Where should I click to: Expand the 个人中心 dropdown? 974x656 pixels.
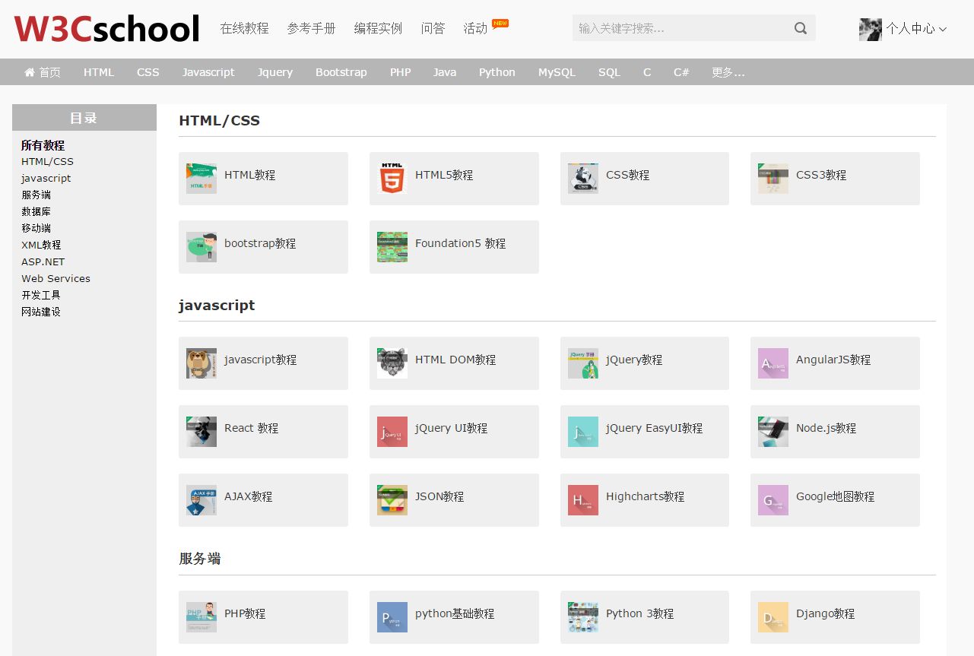pos(916,29)
